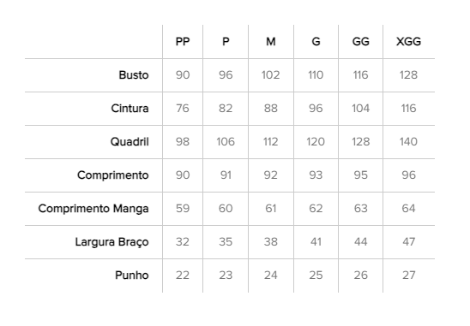Click the GG column header

click(x=360, y=42)
